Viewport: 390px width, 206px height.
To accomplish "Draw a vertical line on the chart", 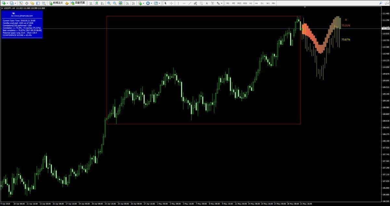I will [x=178, y=3].
